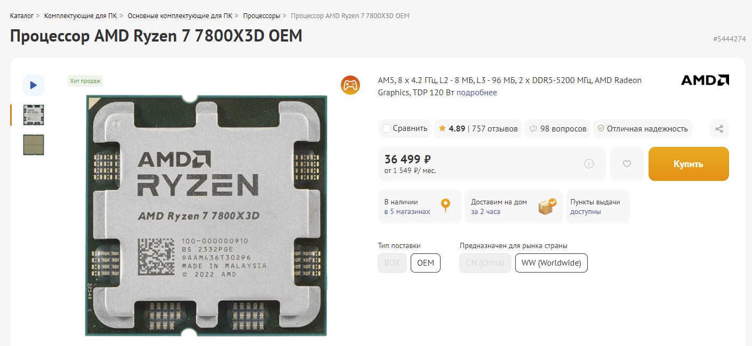The width and height of the screenshot is (752, 346).
Task: Open в 5 магазинах availability link
Action: click(x=407, y=211)
